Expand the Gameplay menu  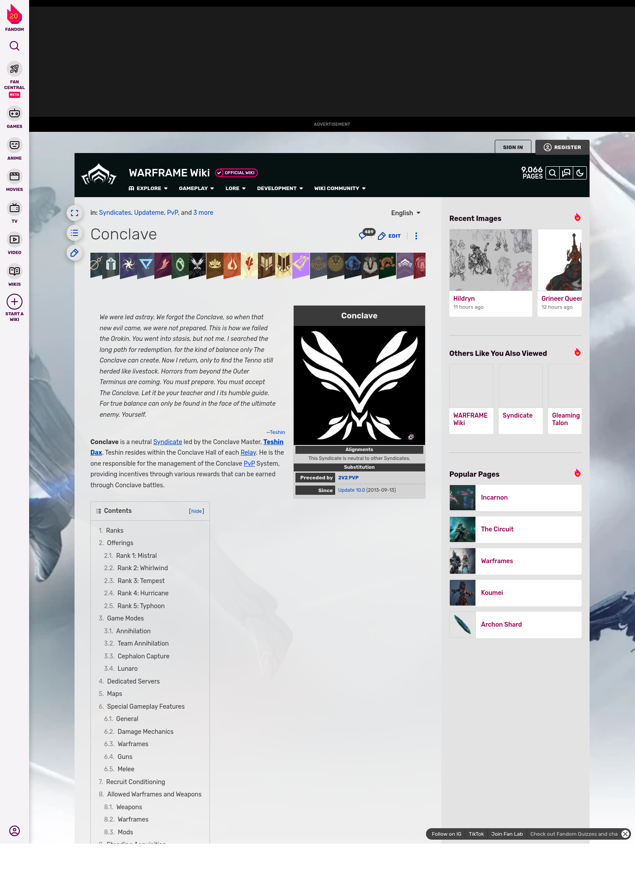196,188
